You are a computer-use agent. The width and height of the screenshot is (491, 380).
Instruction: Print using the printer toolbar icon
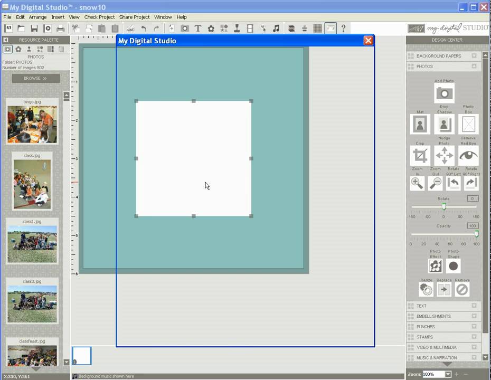[x=60, y=28]
